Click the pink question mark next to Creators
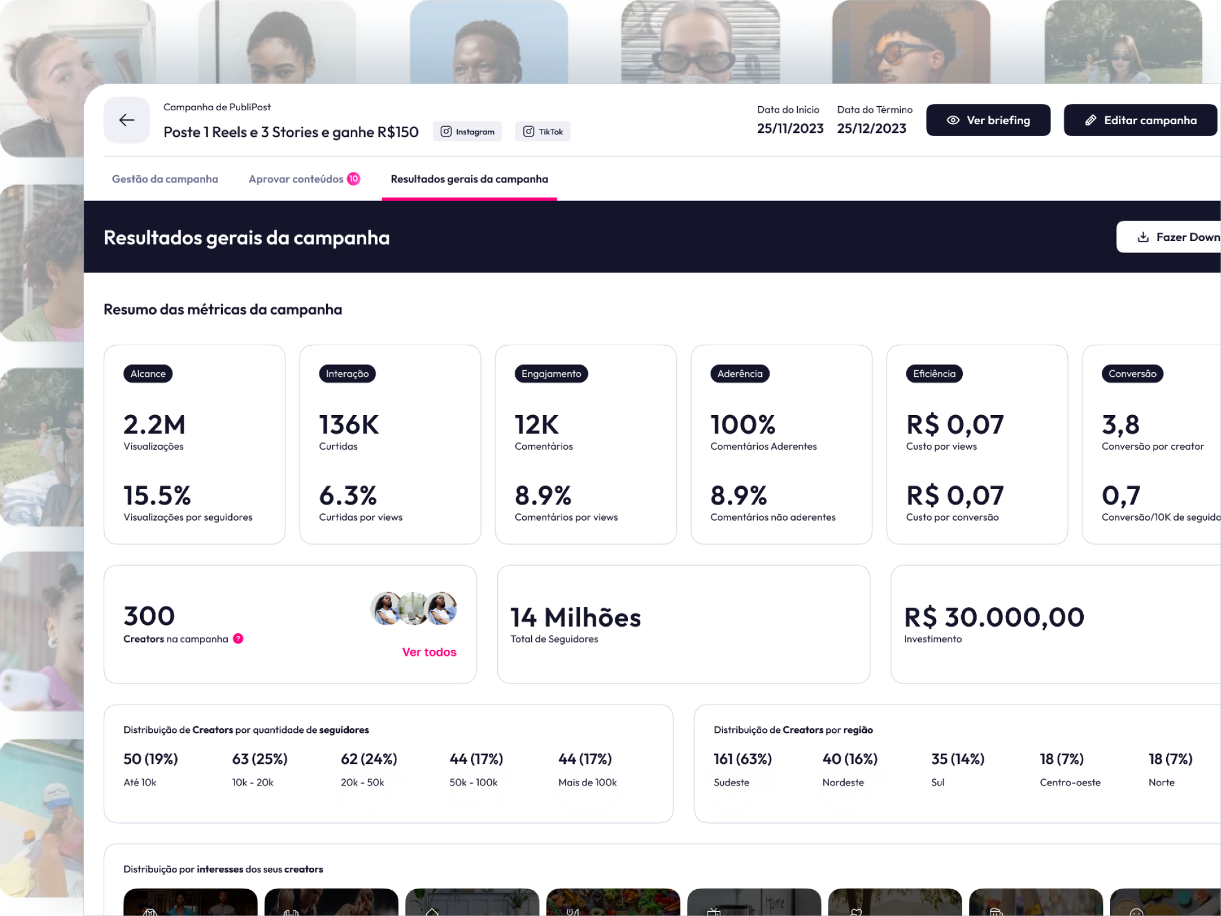This screenshot has width=1221, height=916. tap(238, 639)
